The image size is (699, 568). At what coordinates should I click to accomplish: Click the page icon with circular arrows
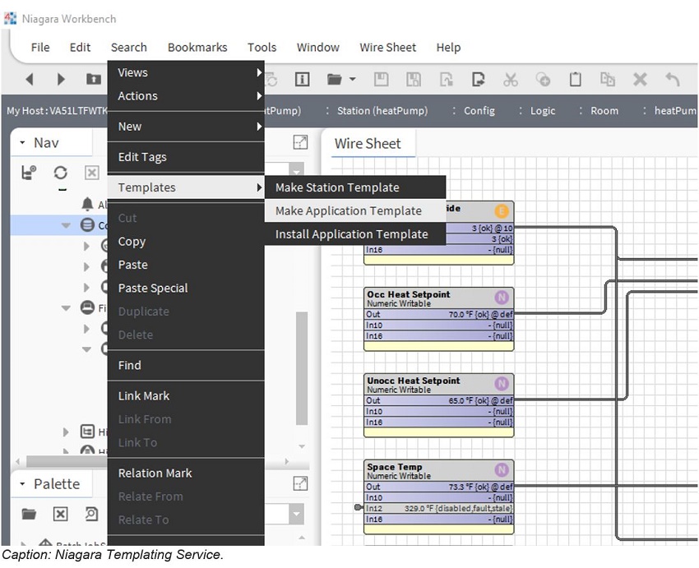tap(447, 79)
